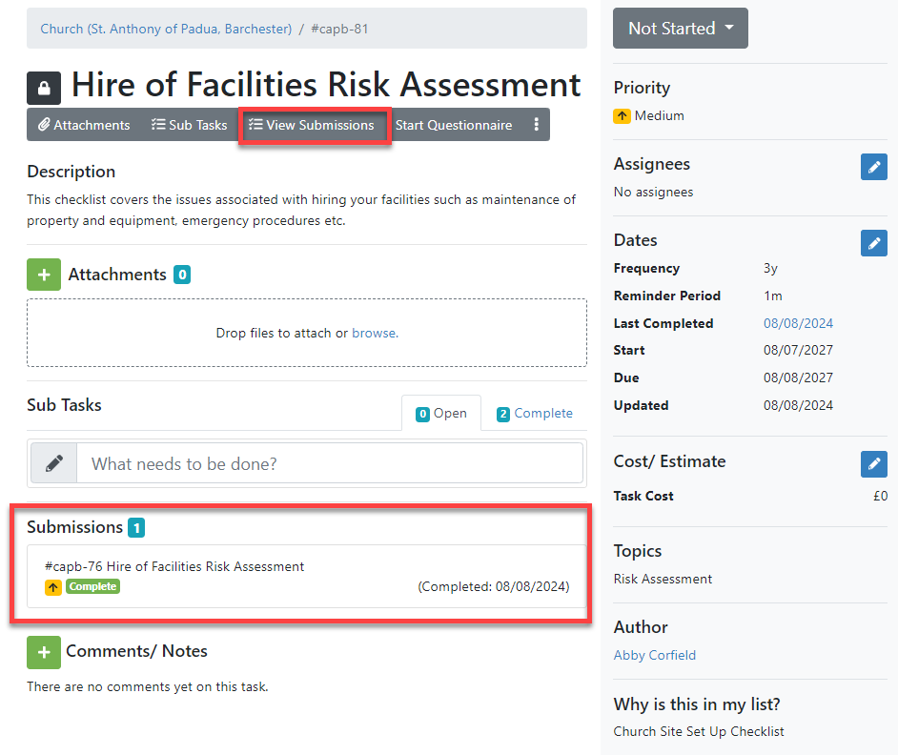Follow the Church St. Anthony breadcrumb link
The height and width of the screenshot is (755, 898).
[x=166, y=29]
